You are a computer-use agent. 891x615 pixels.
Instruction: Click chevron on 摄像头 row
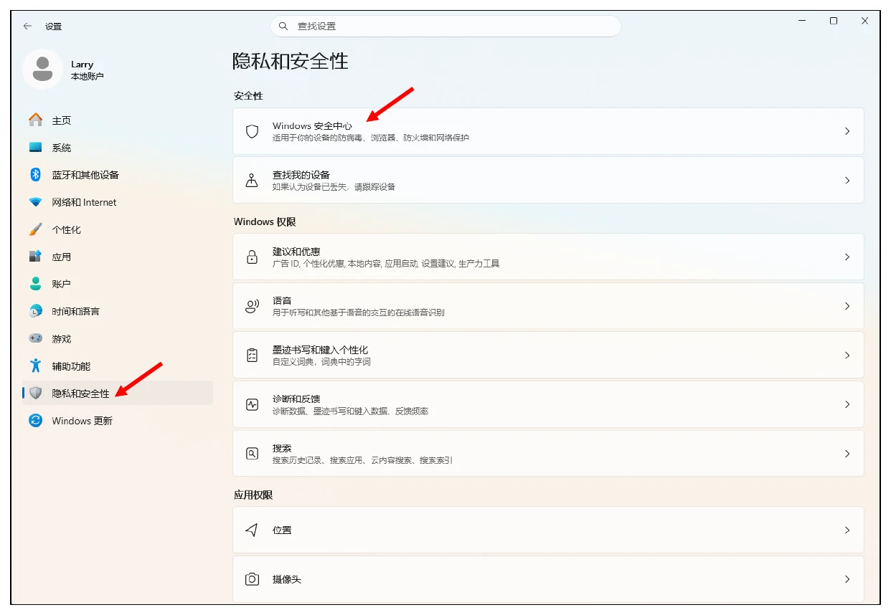click(x=847, y=579)
